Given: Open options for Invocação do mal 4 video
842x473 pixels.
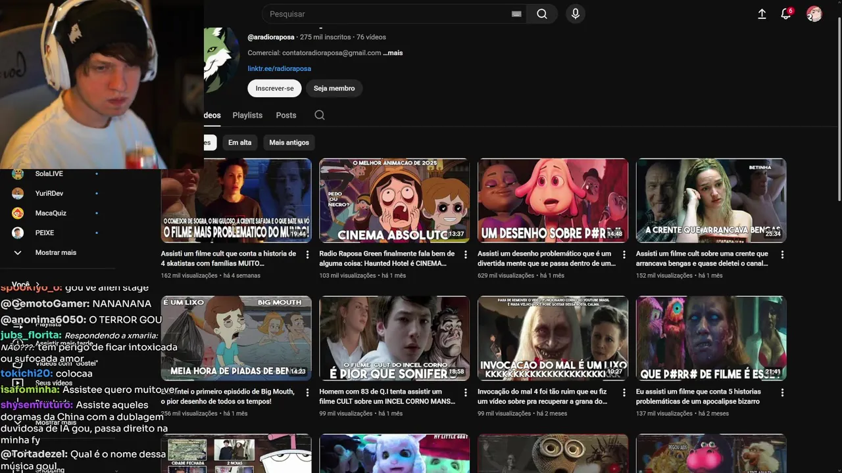Looking at the screenshot, I should [624, 392].
